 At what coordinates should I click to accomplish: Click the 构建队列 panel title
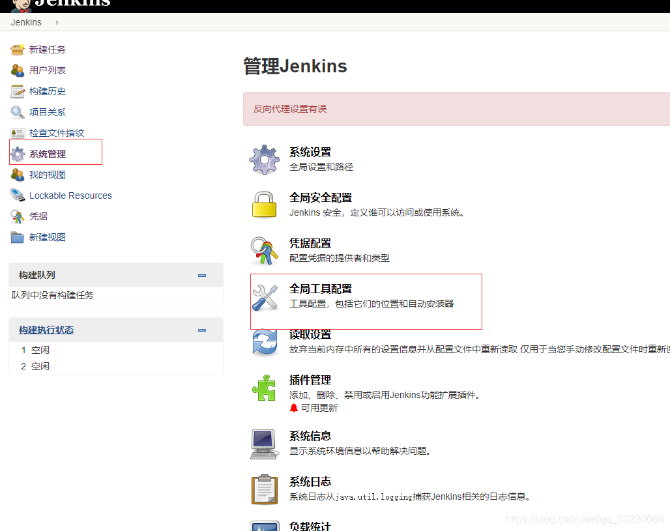36,275
